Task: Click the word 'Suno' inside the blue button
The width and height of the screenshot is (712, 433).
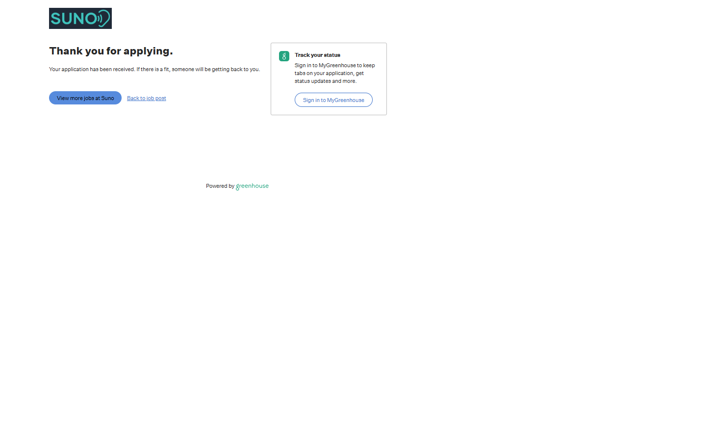Action: click(107, 99)
